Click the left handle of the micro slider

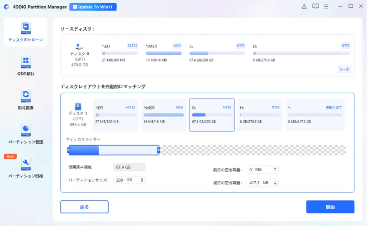tap(68, 150)
